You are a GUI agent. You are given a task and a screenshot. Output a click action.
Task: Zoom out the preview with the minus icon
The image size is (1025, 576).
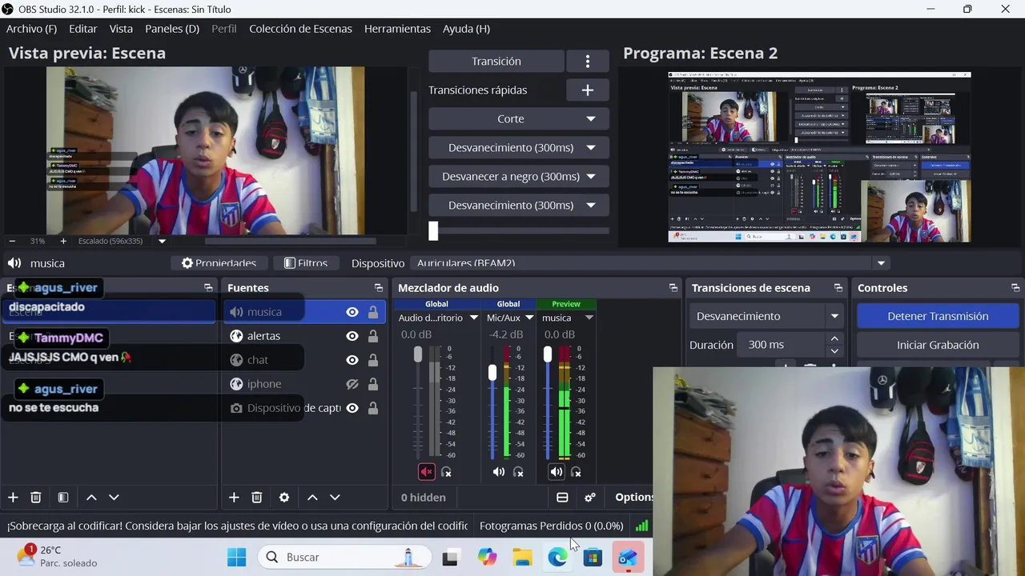(12, 241)
